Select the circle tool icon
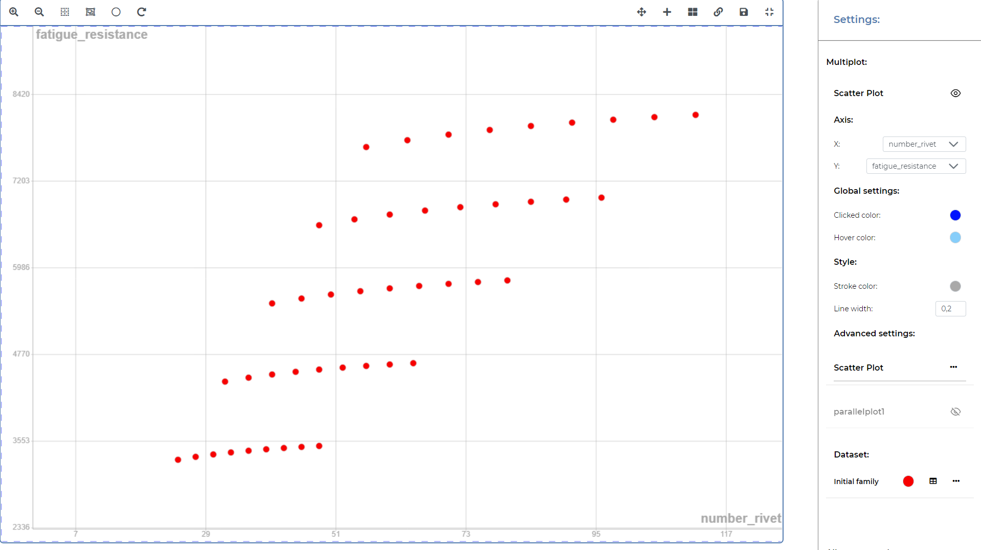 coord(116,12)
